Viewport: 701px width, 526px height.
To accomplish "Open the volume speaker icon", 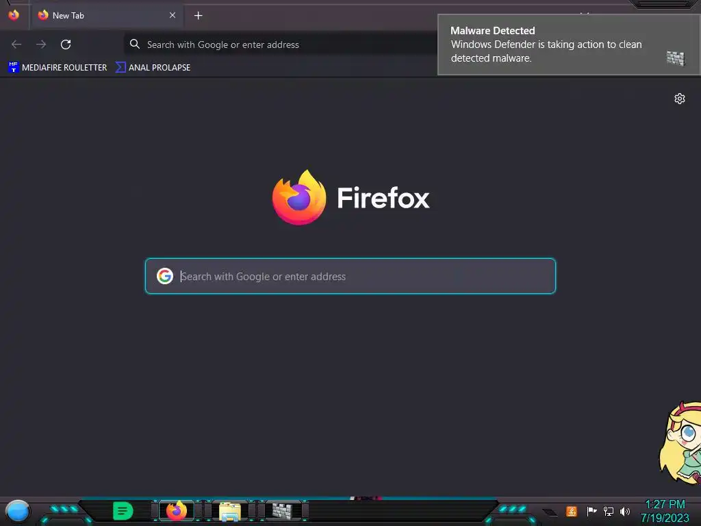I will [624, 511].
